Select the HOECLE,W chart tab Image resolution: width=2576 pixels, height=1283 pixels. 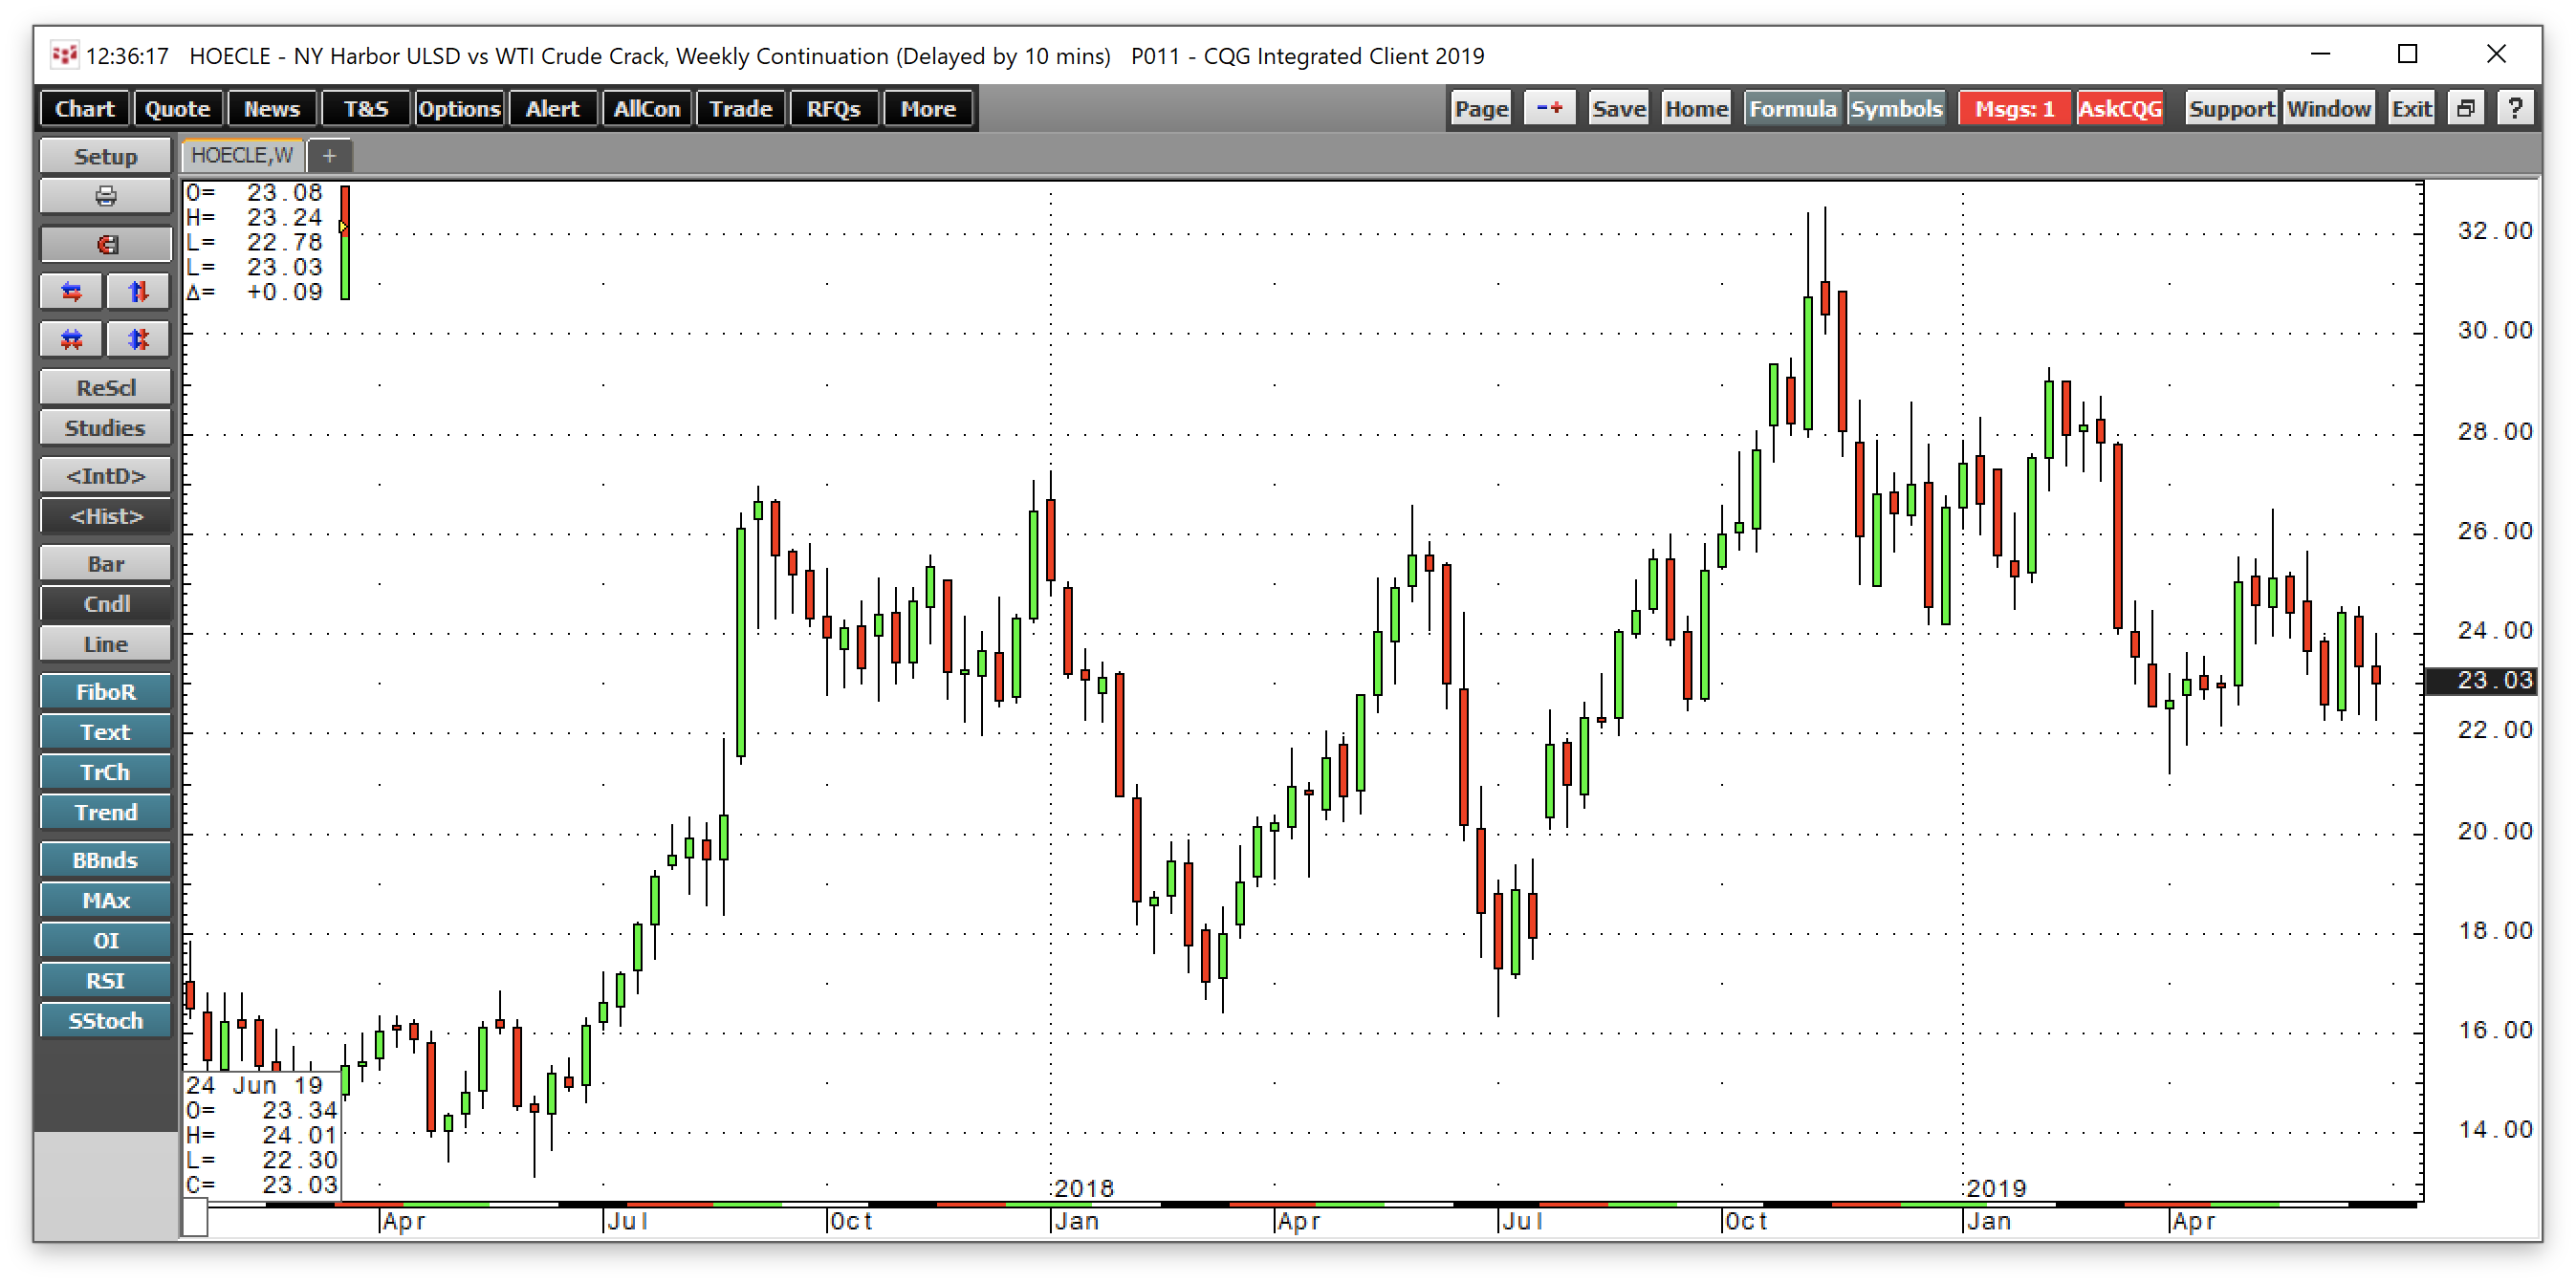242,156
